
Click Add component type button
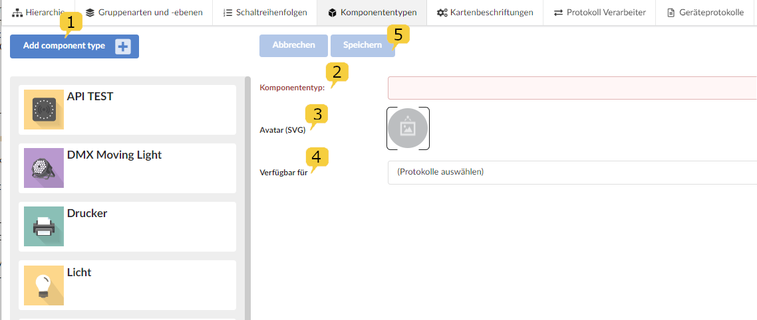coord(75,46)
